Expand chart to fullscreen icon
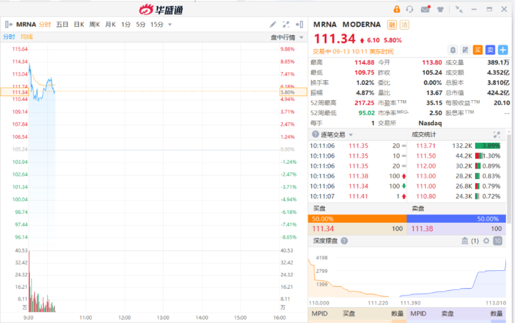 [286, 24]
